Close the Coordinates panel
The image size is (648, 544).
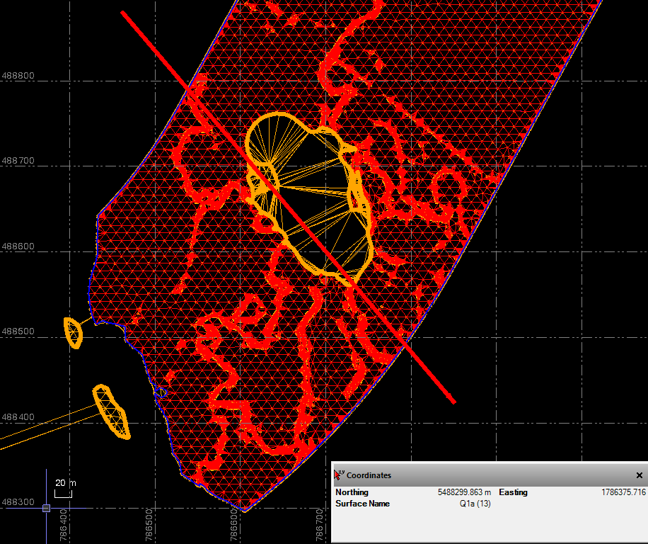(639, 475)
